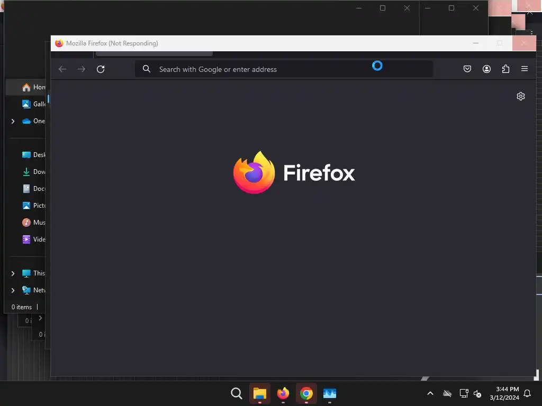Click the address bar search magnifier icon

tap(147, 69)
